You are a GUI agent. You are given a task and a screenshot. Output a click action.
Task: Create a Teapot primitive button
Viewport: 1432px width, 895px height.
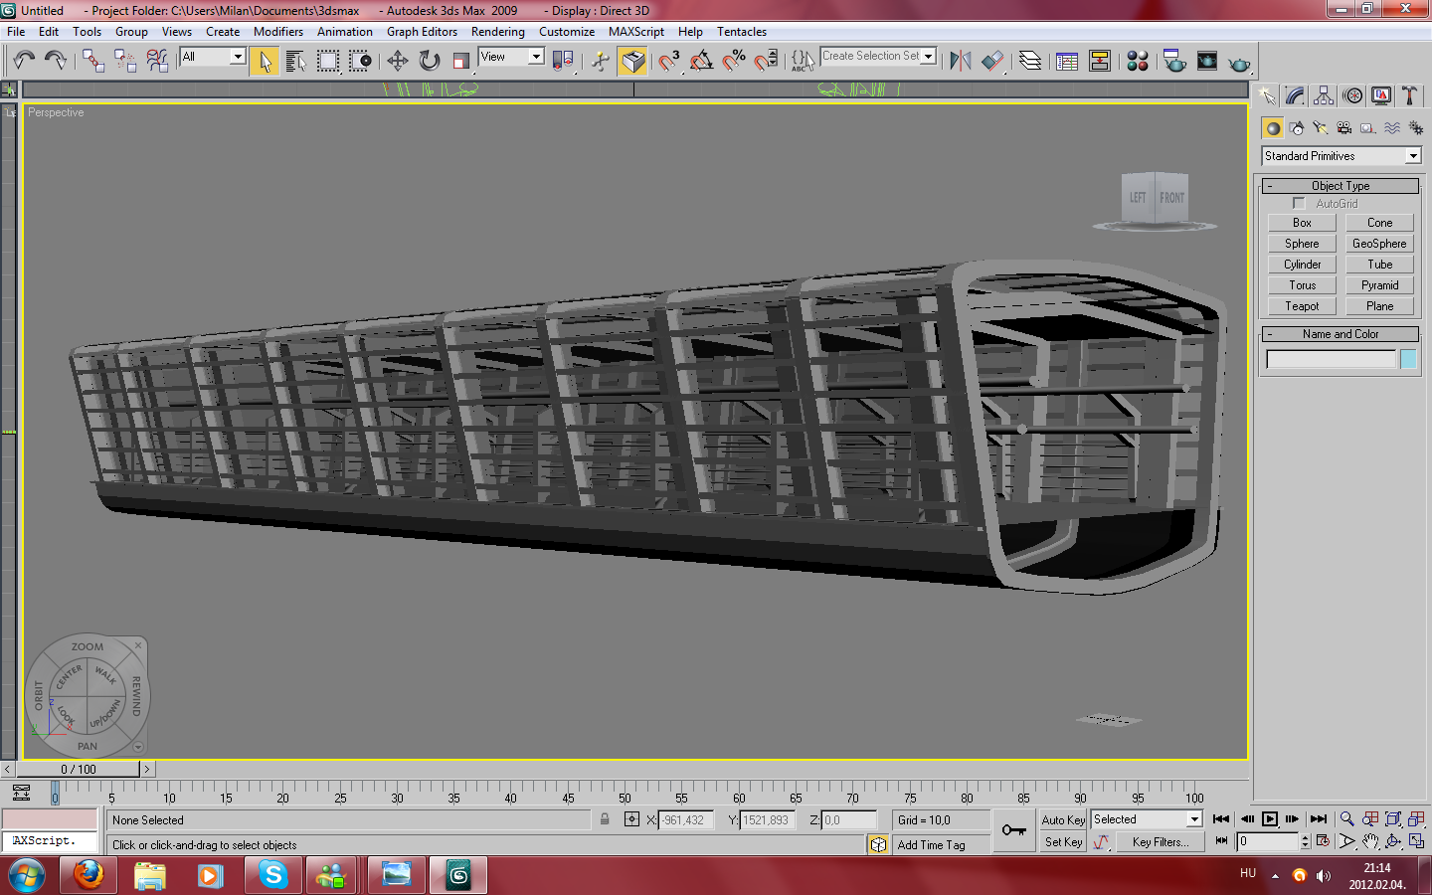tap(1302, 306)
